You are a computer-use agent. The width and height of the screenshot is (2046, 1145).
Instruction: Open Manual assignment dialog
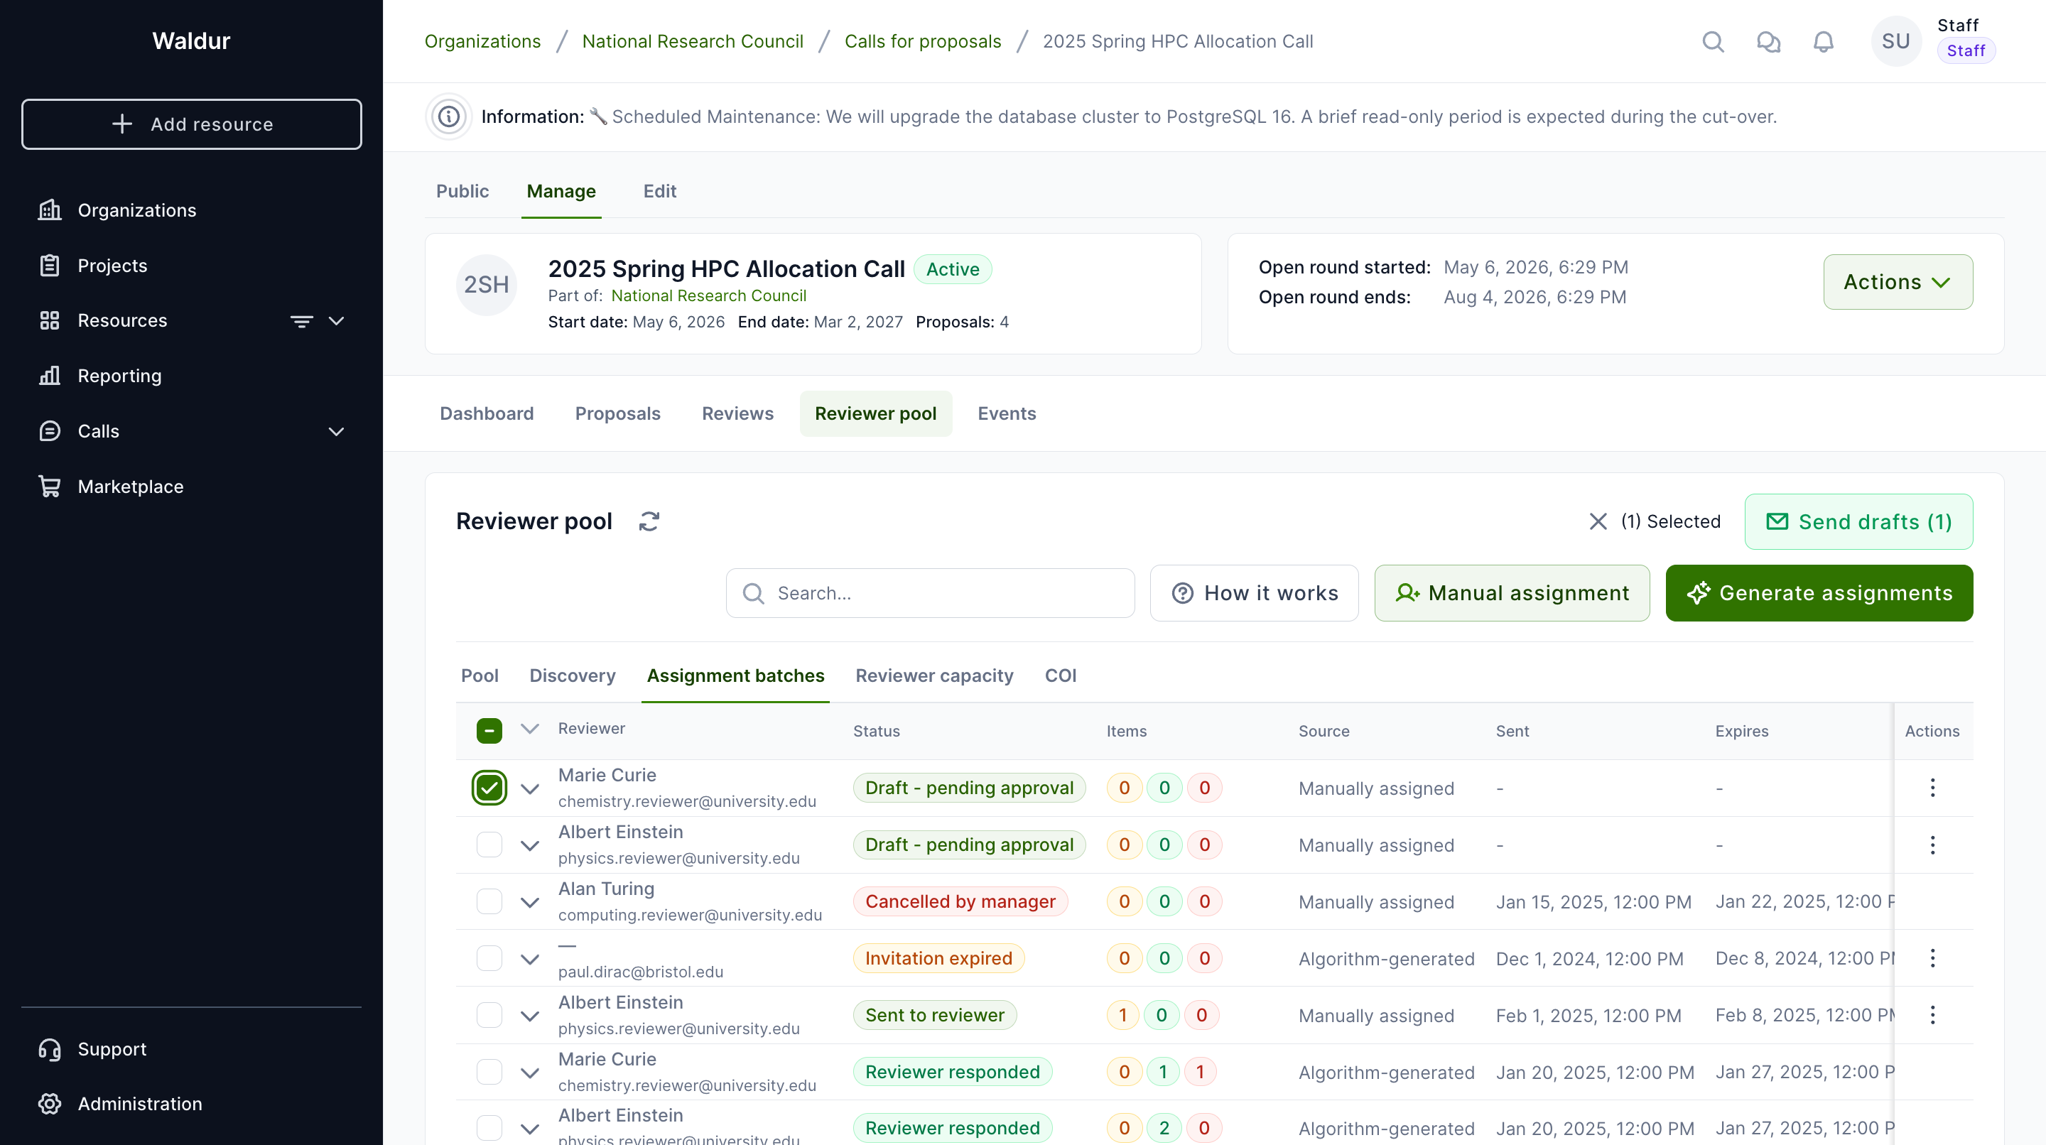pyautogui.click(x=1512, y=593)
